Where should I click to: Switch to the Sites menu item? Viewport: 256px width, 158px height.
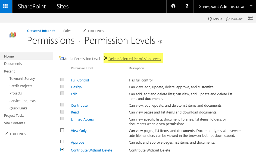pos(63,6)
